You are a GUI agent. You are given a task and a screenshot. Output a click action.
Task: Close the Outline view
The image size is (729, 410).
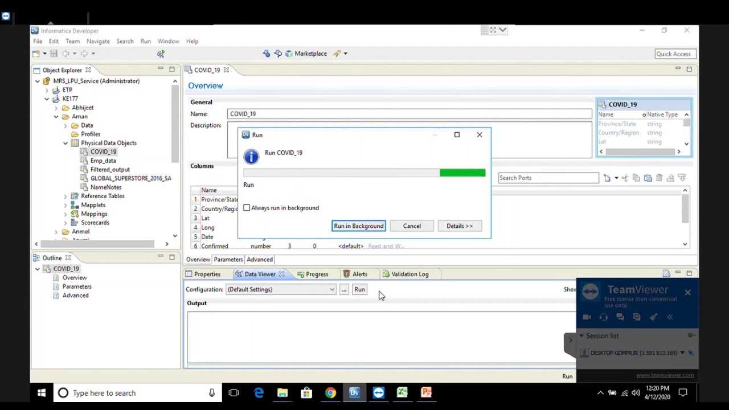68,258
